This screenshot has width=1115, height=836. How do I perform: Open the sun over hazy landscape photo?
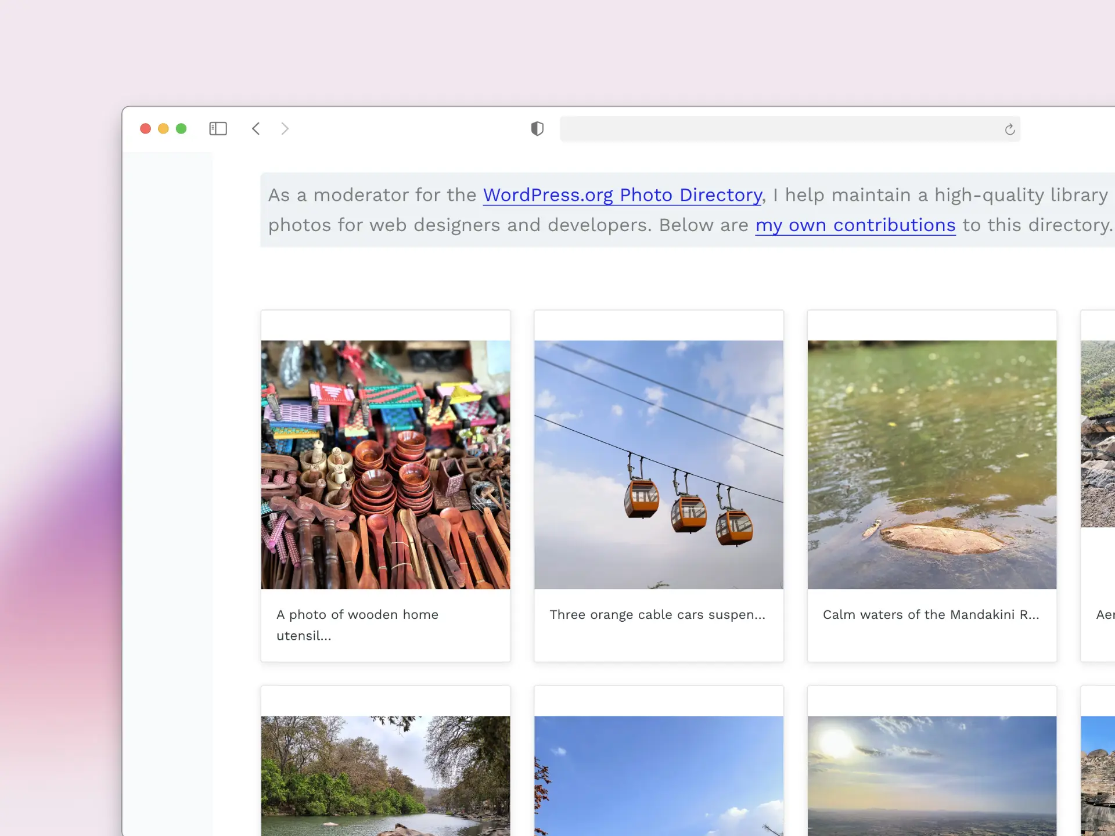(x=931, y=775)
